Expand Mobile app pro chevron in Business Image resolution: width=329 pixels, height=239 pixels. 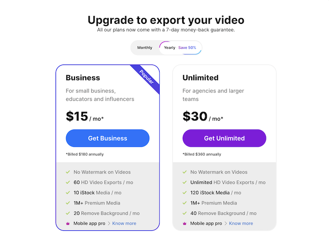tap(109, 223)
